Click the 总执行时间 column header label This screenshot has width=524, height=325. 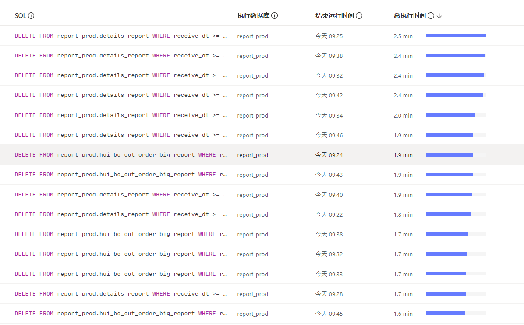click(409, 16)
